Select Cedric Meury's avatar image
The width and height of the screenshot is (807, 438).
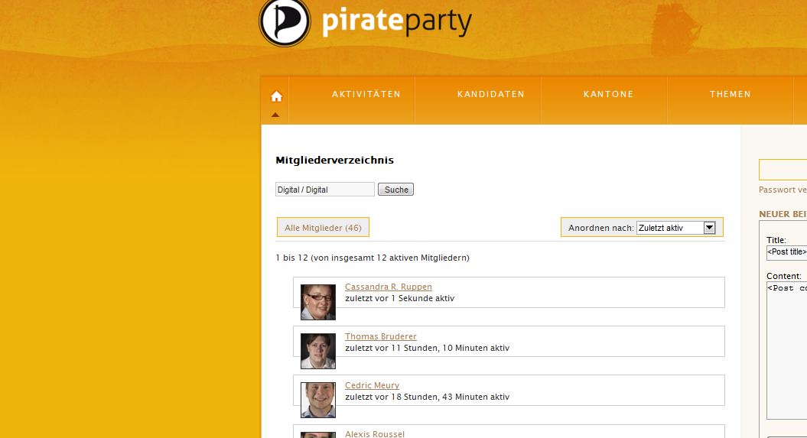pos(317,400)
